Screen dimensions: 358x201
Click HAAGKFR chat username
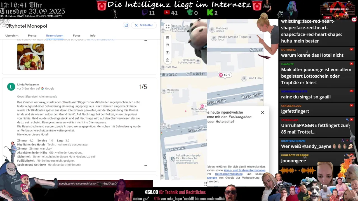pos(287,64)
